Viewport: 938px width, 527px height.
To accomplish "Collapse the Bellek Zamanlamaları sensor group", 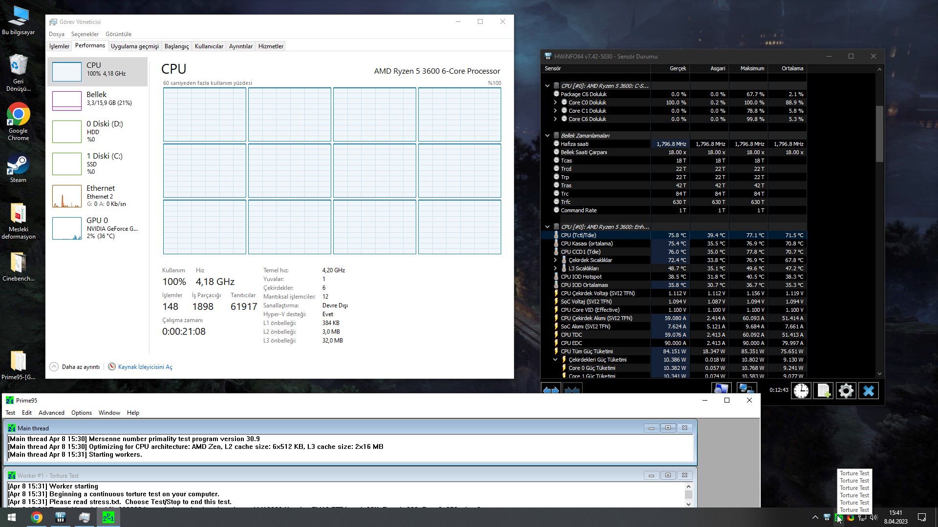I will (x=548, y=136).
